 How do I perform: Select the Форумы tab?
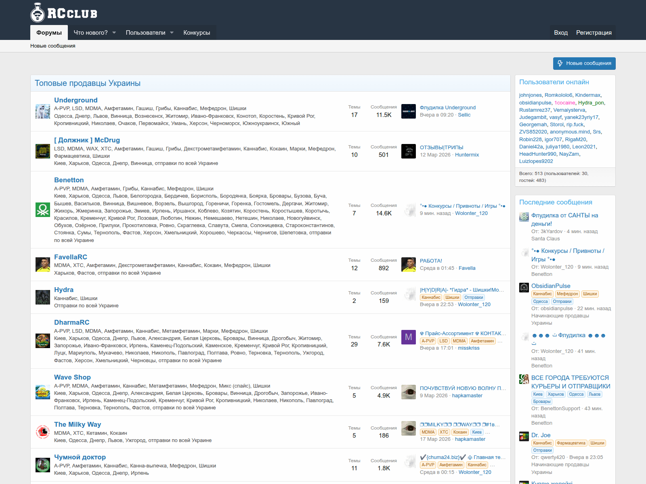tap(48, 32)
